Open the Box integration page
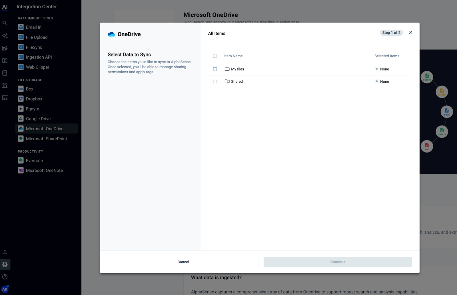Image resolution: width=457 pixels, height=295 pixels. 29,89
